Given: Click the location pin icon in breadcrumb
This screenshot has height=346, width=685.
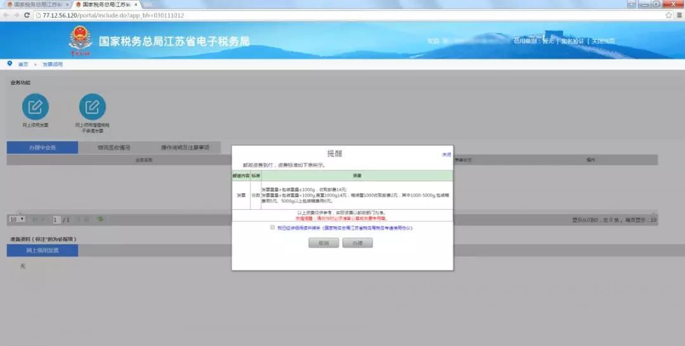Looking at the screenshot, I should 10,64.
